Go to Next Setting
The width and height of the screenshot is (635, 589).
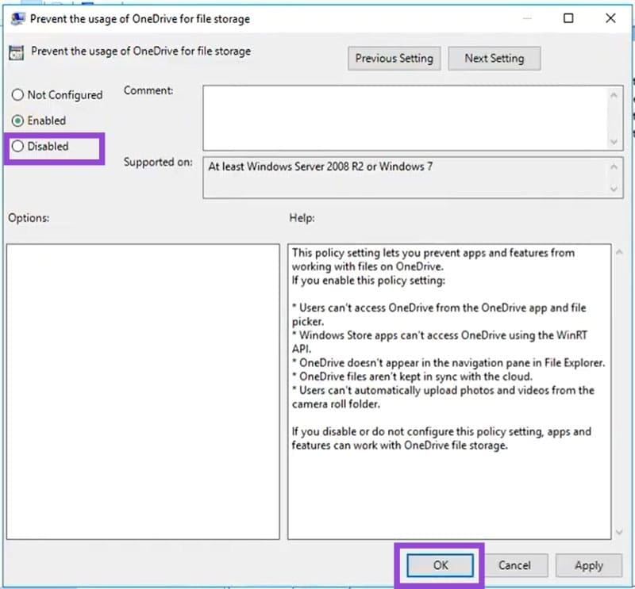494,59
